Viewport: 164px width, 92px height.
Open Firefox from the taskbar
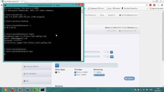[x=12, y=89]
